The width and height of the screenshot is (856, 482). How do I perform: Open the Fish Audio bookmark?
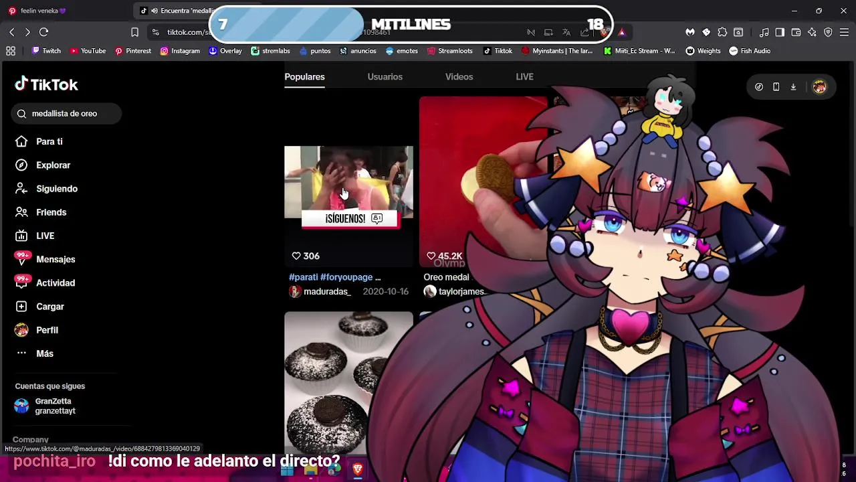click(750, 51)
